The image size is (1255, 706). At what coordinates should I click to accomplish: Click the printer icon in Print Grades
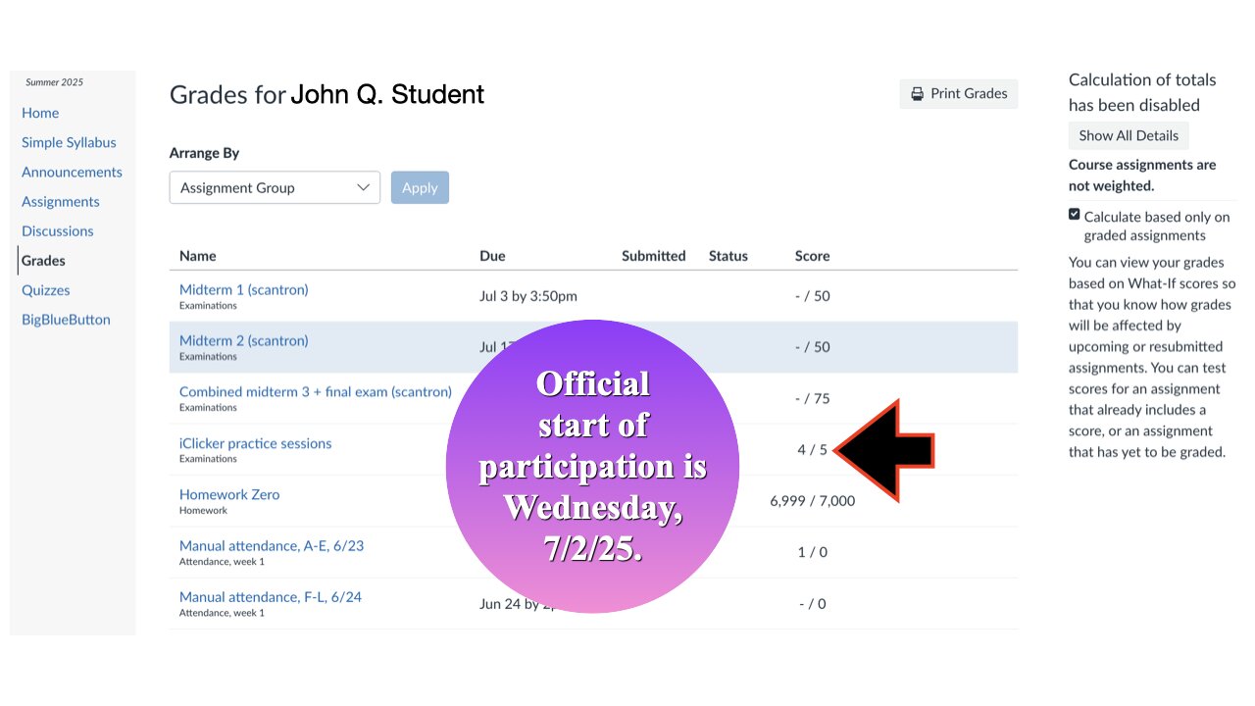917,94
